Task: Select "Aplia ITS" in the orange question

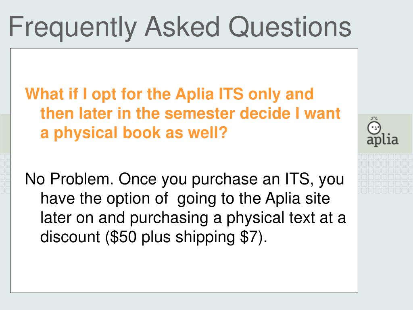Action: point(210,94)
